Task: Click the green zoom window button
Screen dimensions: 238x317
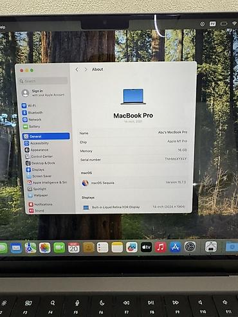Action: click(x=32, y=70)
